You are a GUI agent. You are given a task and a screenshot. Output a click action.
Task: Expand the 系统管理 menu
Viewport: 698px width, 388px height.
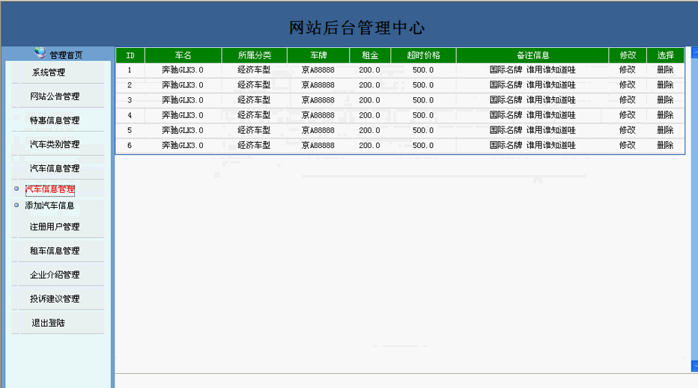(x=49, y=73)
